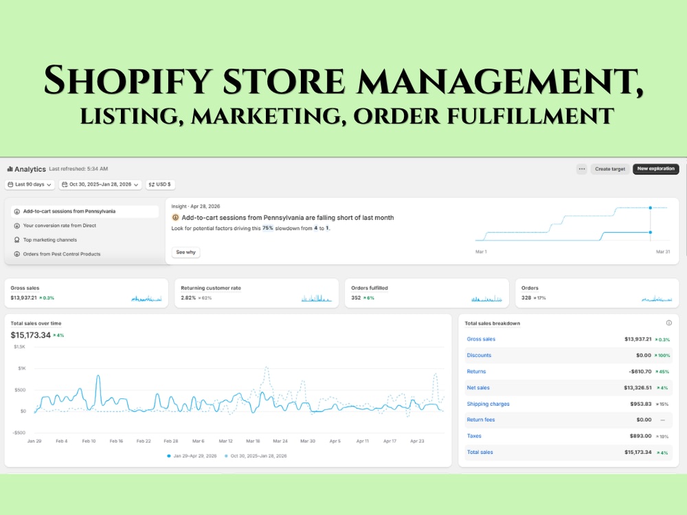The height and width of the screenshot is (515, 687).
Task: Click the Analytics bar-chart icon
Action: pyautogui.click(x=10, y=169)
